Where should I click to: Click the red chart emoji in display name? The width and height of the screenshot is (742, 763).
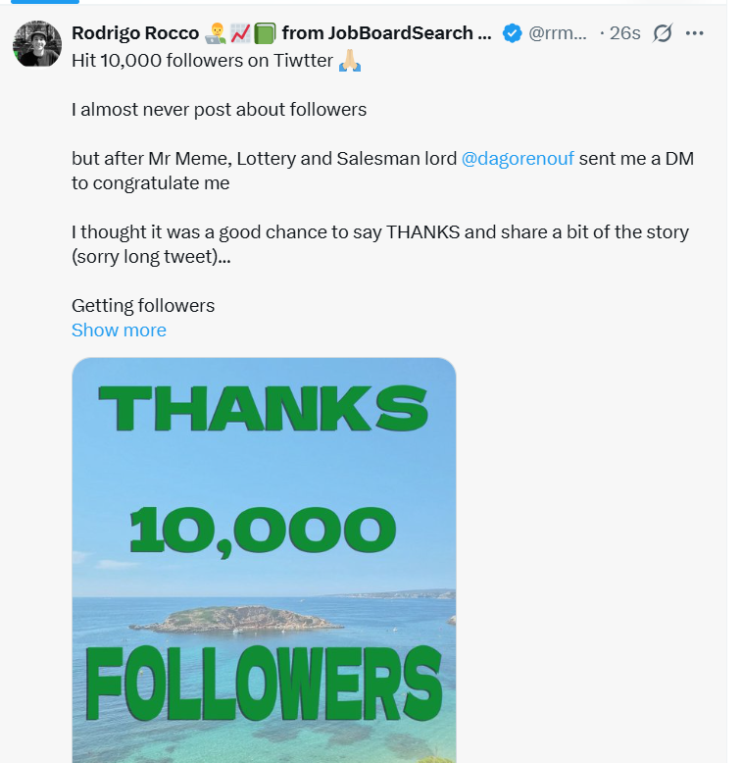[x=240, y=33]
